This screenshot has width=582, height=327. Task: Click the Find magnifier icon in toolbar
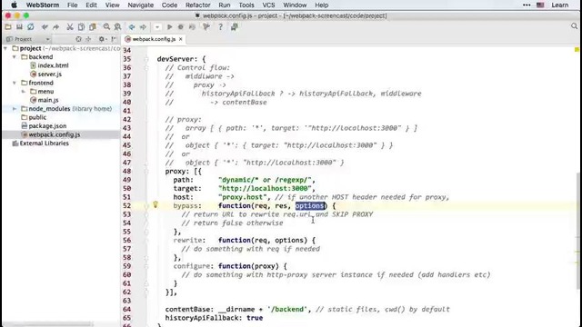[x=106, y=27]
